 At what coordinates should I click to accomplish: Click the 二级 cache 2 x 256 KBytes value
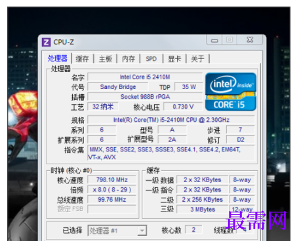(x=203, y=200)
